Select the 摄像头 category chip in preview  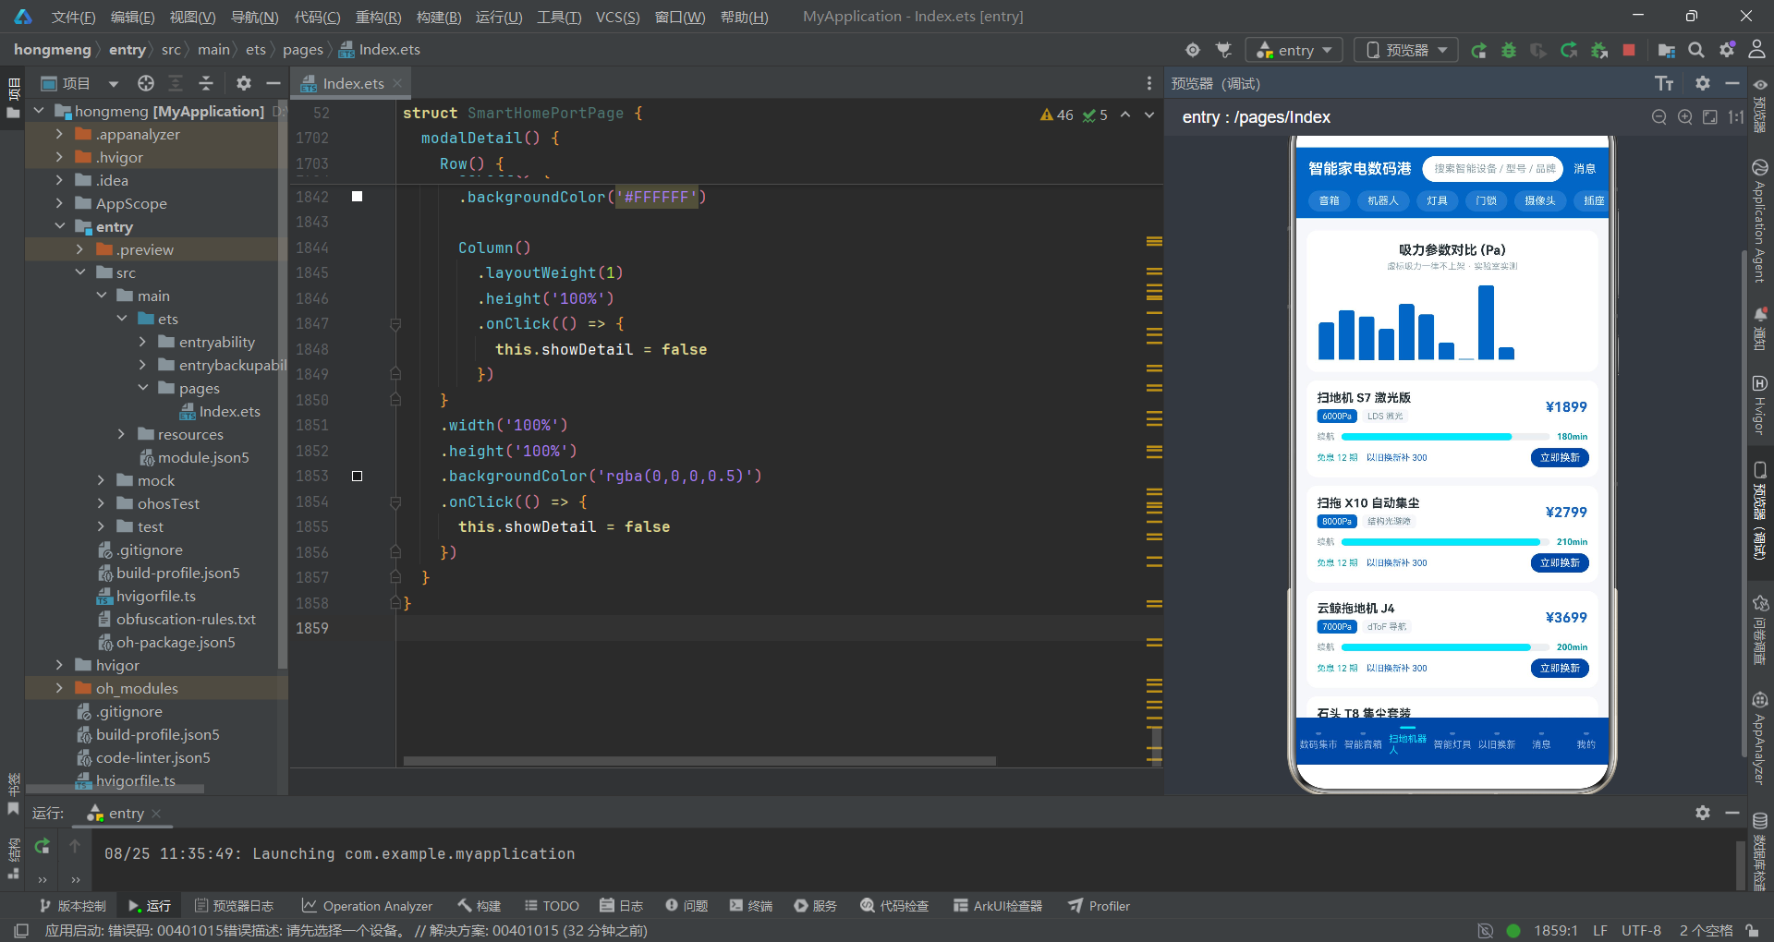(x=1539, y=200)
